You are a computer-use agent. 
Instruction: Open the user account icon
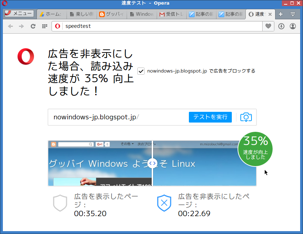click(x=293, y=26)
